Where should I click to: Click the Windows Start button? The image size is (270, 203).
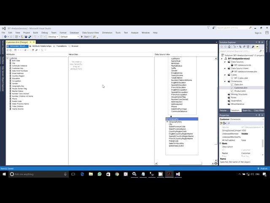(4, 174)
